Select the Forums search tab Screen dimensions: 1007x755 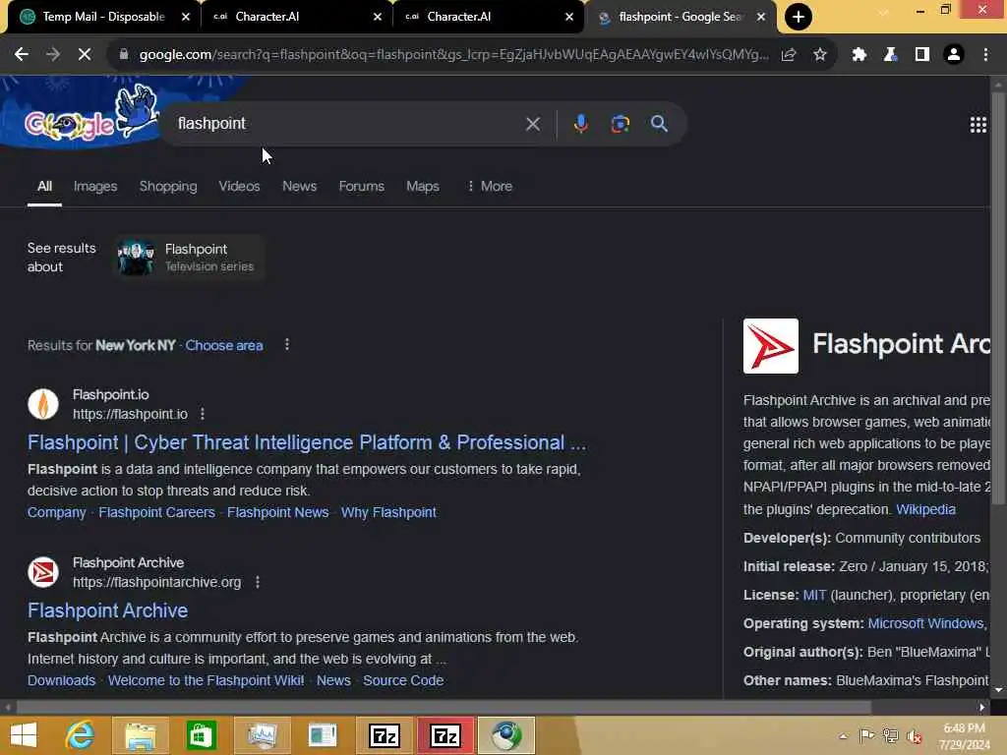(x=362, y=186)
